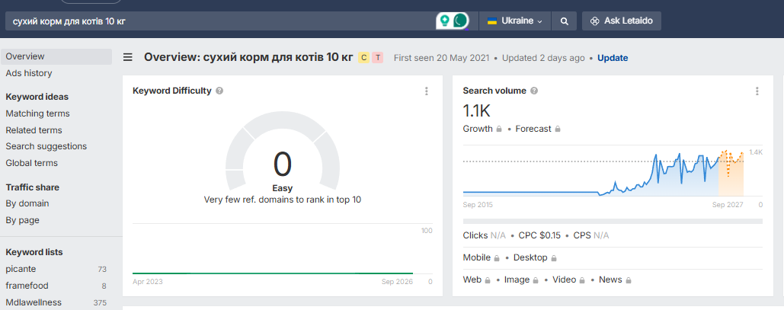Open Ads history in sidebar
The height and width of the screenshot is (310, 784).
click(29, 73)
